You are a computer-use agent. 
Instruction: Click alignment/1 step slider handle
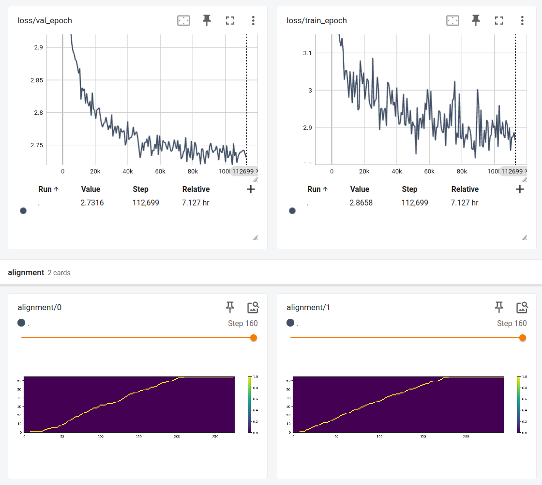pos(522,338)
